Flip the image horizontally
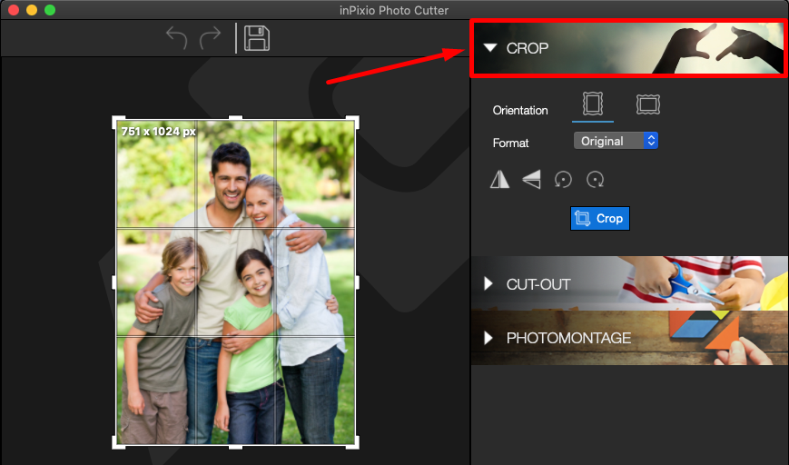Viewport: 789px width, 465px height. pyautogui.click(x=499, y=179)
